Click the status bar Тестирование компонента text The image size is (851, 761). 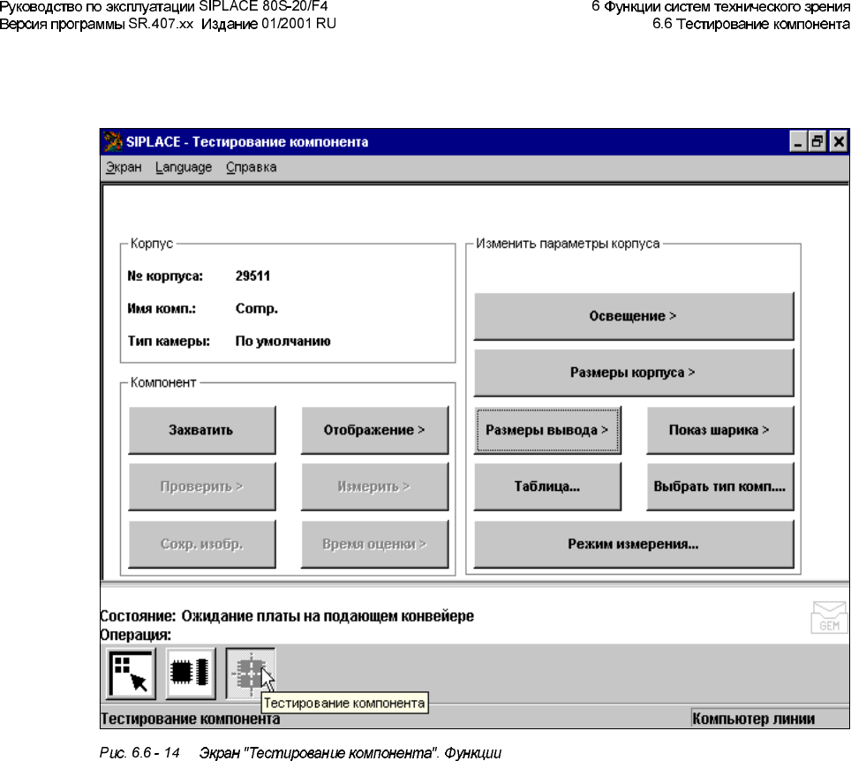click(x=191, y=719)
